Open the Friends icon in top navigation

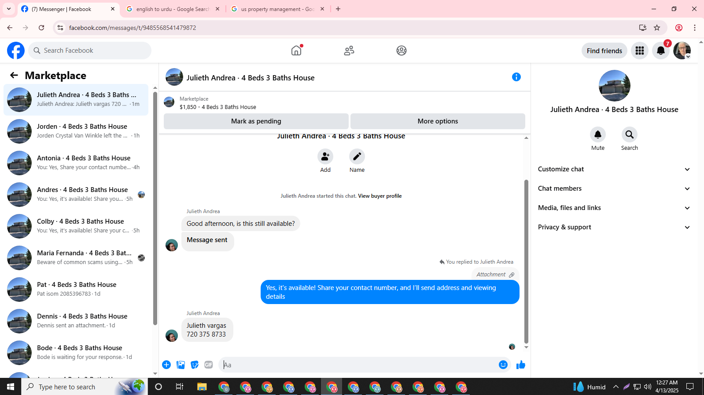(349, 51)
